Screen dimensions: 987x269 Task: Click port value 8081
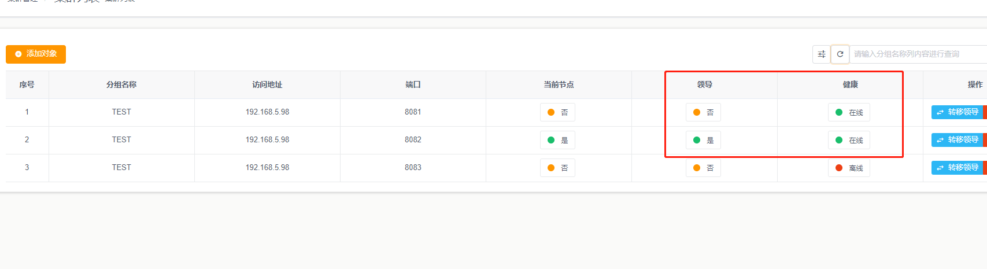(413, 112)
